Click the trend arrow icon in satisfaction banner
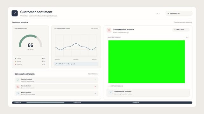This screenshot has height=114, width=204. coord(56,64)
